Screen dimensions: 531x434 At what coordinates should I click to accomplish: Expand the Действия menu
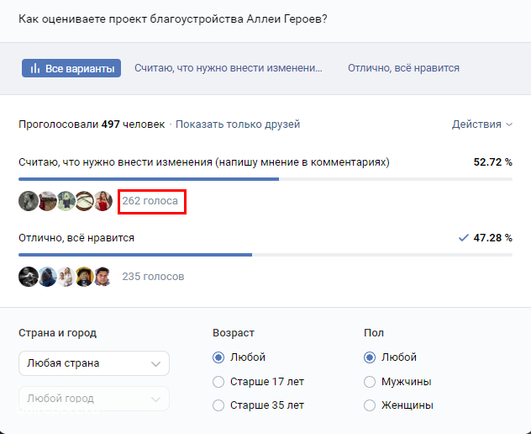click(x=481, y=124)
